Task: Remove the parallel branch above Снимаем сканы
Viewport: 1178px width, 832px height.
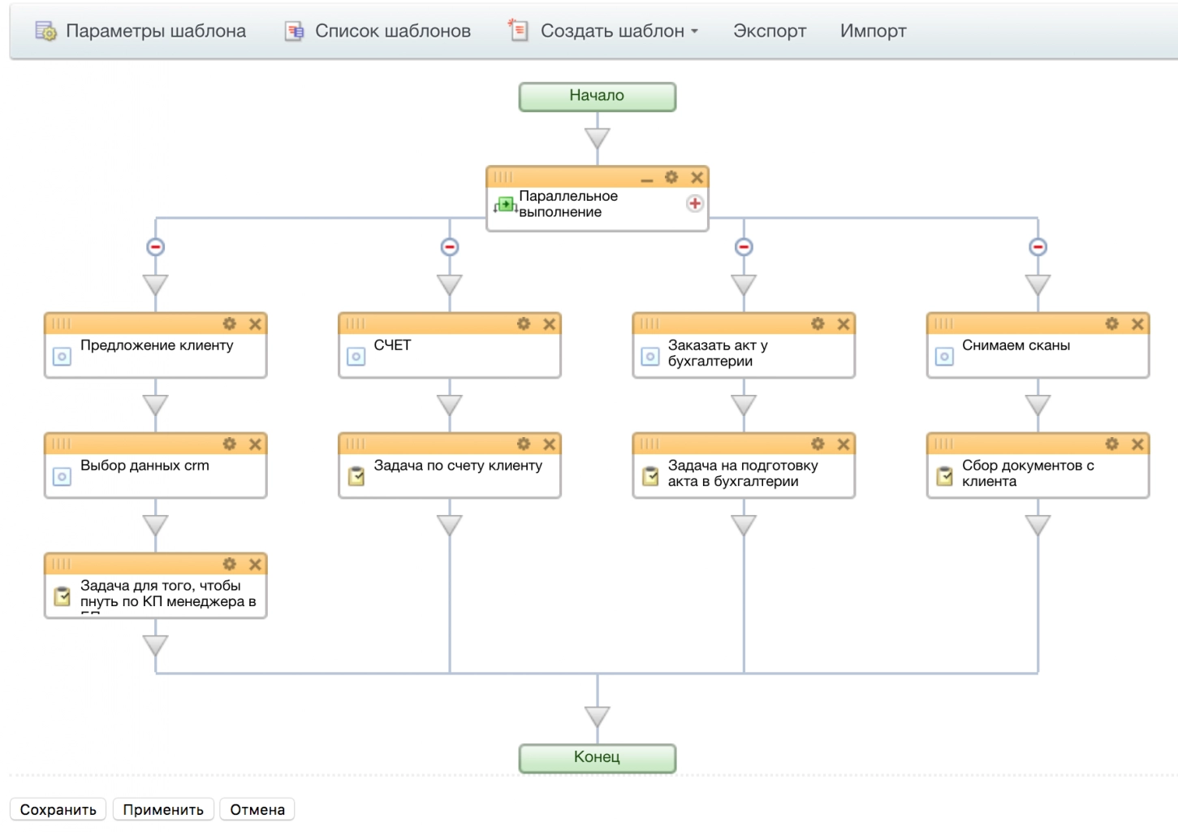Action: point(1038,247)
